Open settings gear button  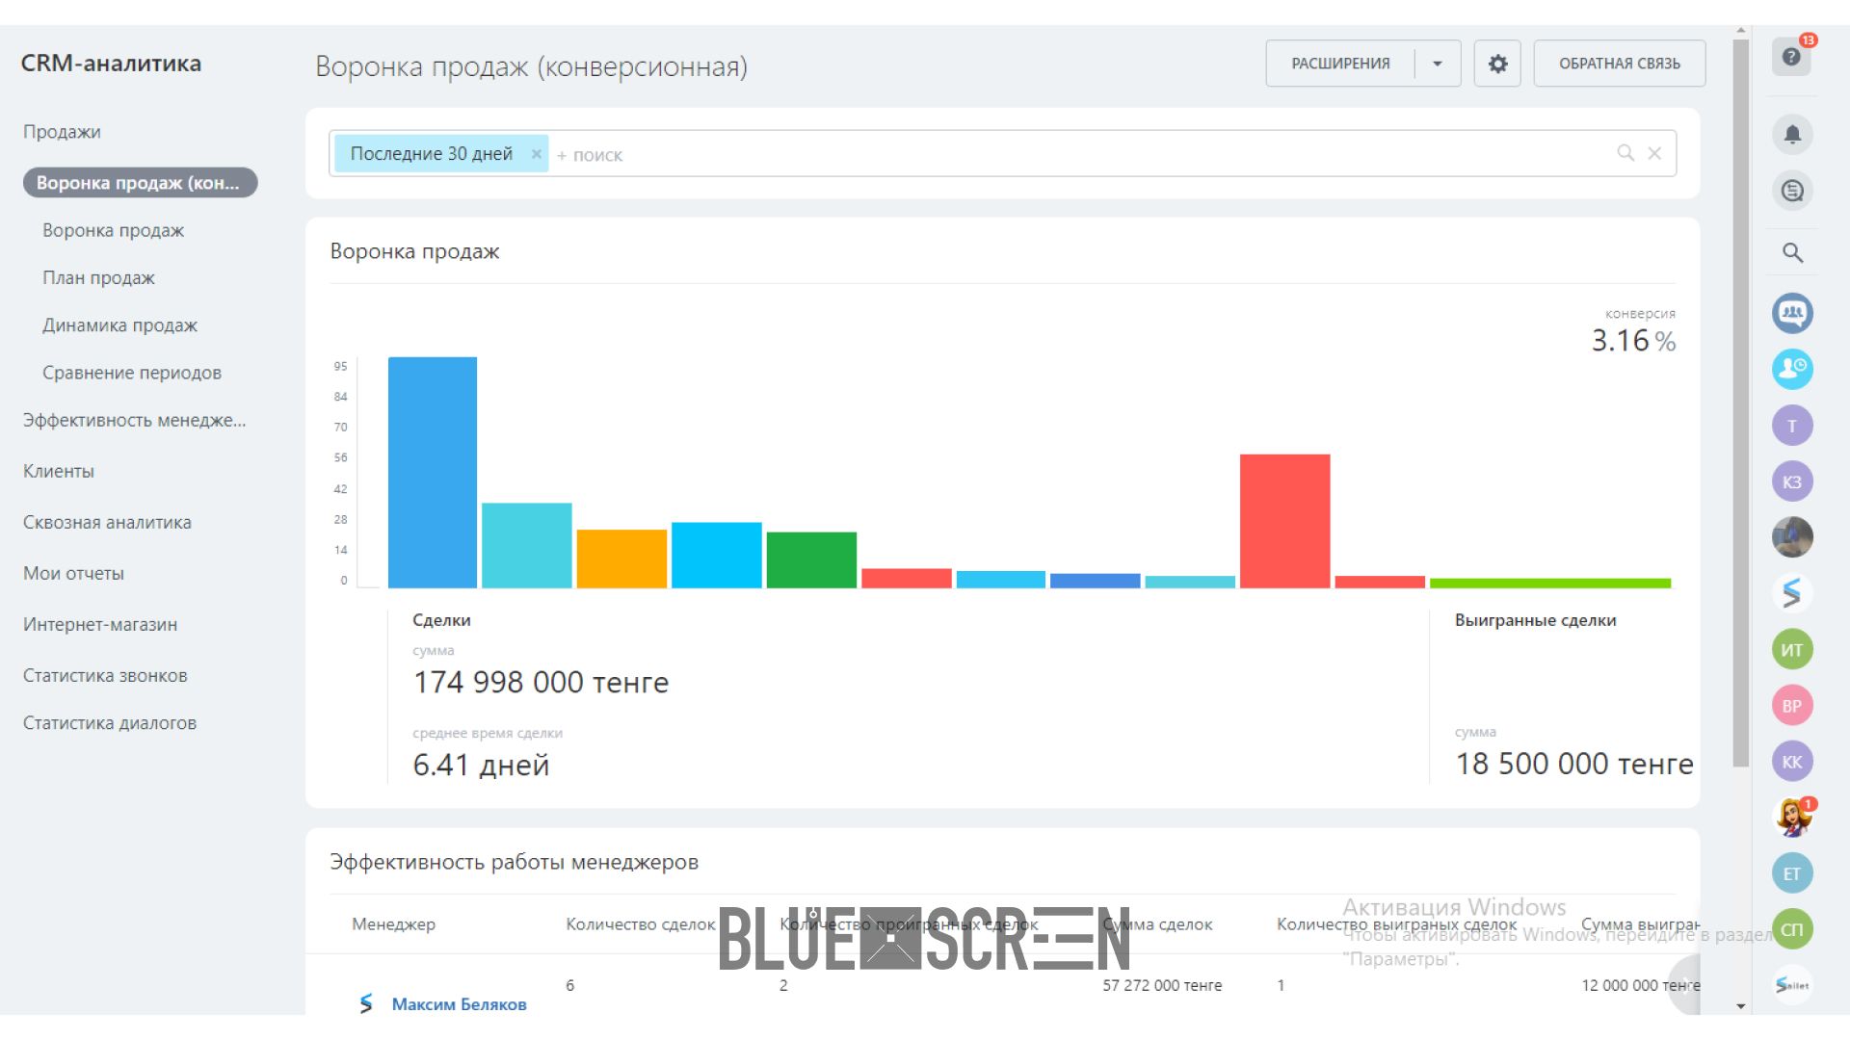click(x=1497, y=64)
